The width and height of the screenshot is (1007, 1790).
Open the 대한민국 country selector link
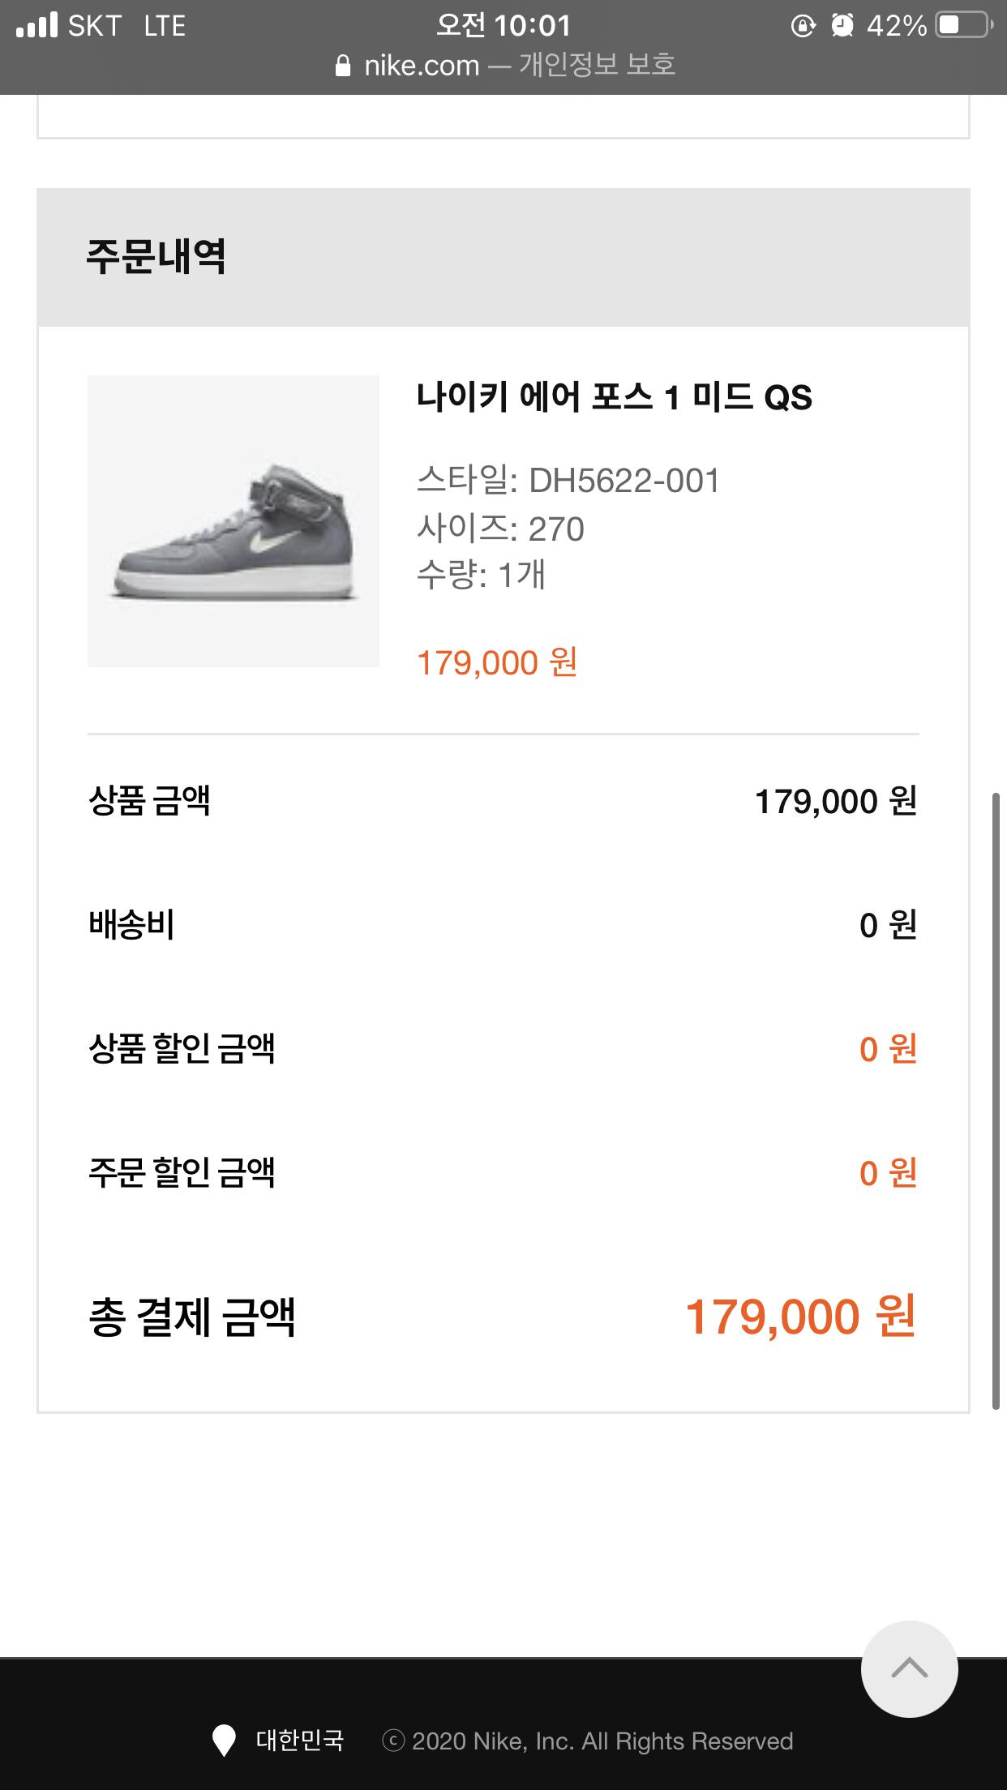299,1741
